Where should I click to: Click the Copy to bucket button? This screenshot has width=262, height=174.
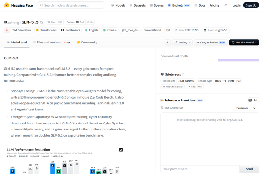[x=211, y=43]
